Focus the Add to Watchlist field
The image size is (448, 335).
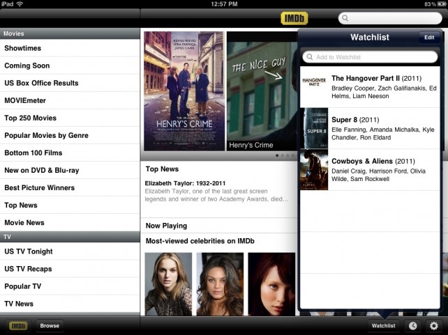click(370, 57)
